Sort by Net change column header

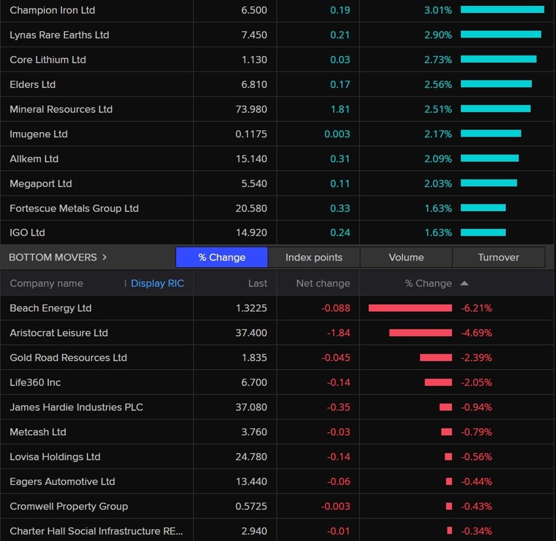(323, 283)
